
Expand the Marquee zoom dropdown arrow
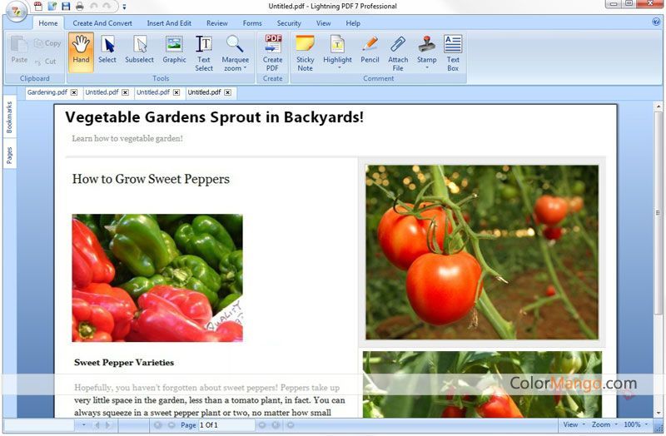click(x=245, y=68)
